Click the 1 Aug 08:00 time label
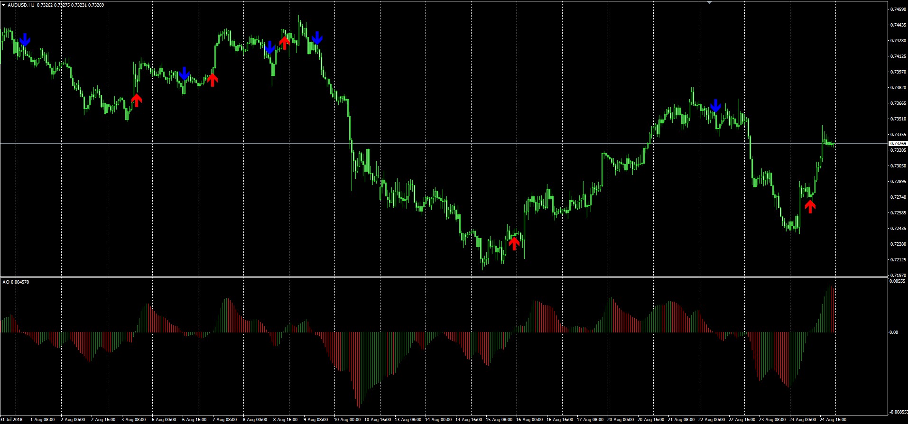The width and height of the screenshot is (908, 424). pos(42,420)
